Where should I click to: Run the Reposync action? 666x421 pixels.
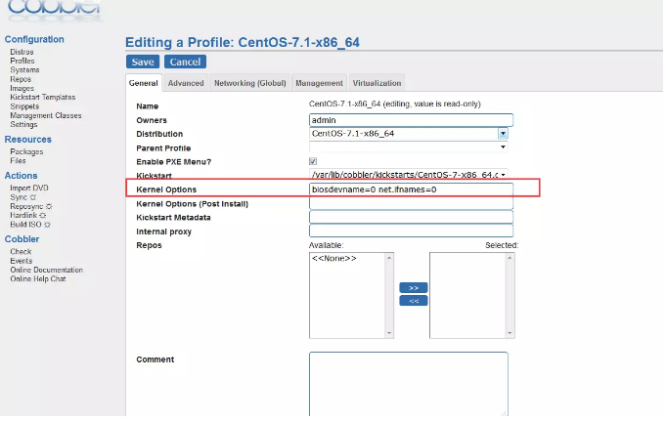tap(26, 206)
